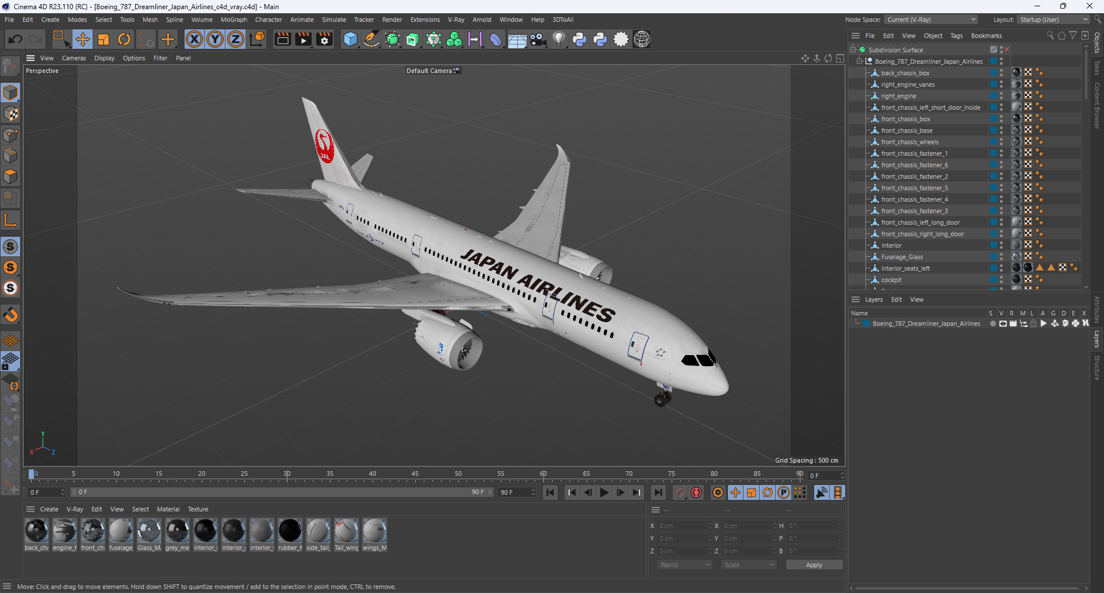
Task: Click Apply button in coordinates panel
Action: click(x=814, y=565)
